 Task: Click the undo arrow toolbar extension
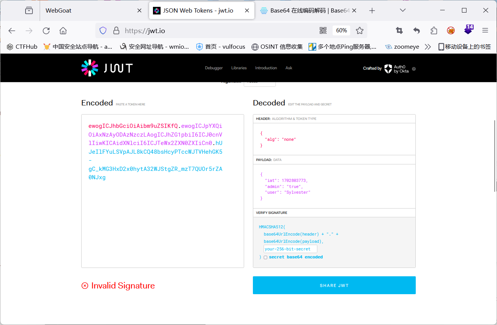(x=417, y=31)
